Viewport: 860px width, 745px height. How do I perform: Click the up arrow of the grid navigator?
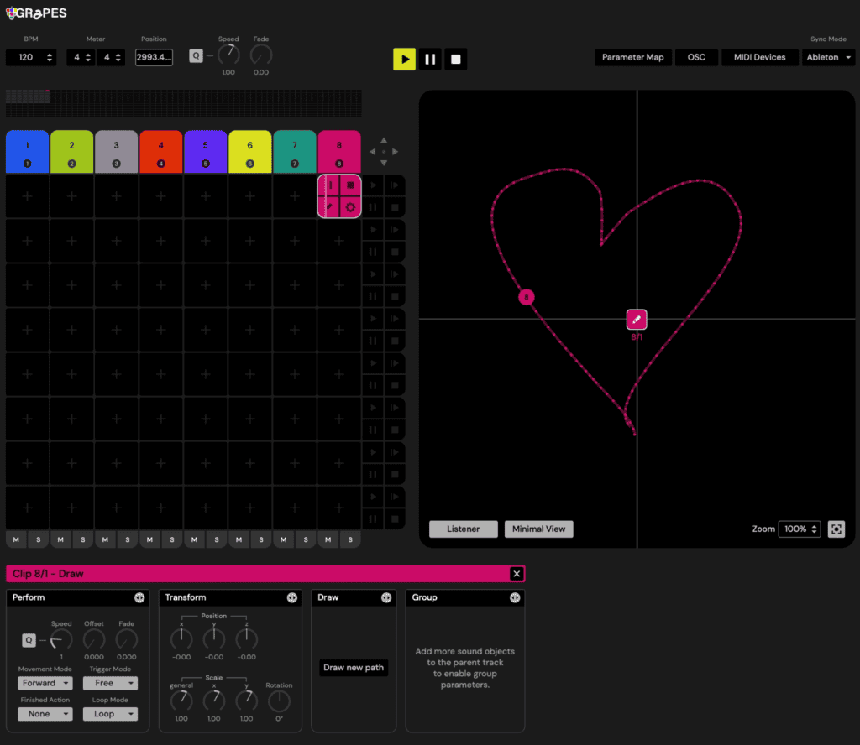coord(384,141)
